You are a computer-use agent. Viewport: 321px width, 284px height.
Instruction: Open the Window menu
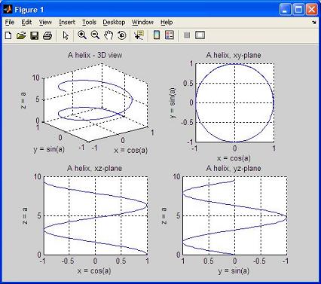[x=142, y=23]
